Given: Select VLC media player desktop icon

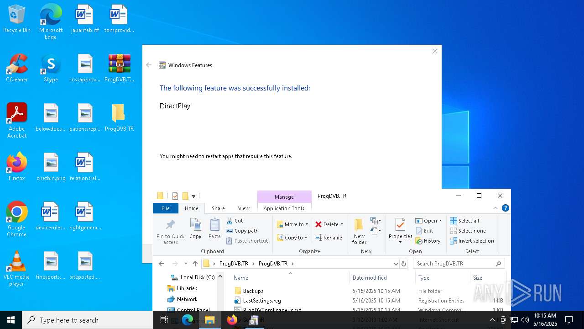Looking at the screenshot, I should coord(17,269).
